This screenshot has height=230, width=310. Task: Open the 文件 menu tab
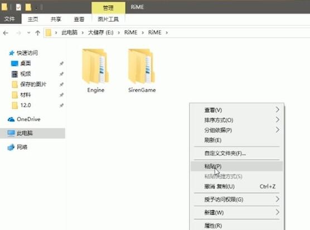click(10, 19)
